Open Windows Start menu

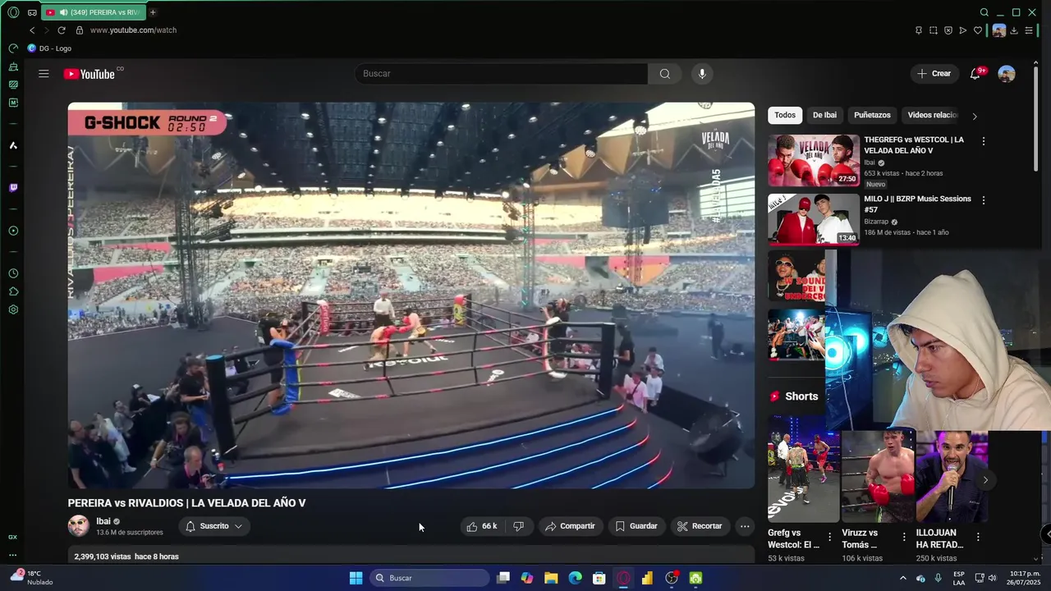(x=356, y=578)
